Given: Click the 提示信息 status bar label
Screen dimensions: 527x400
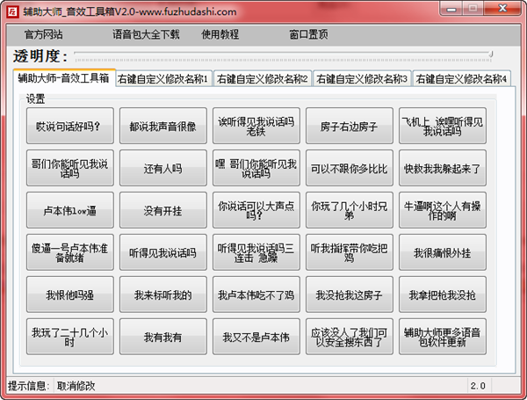Looking at the screenshot, I should (x=29, y=386).
